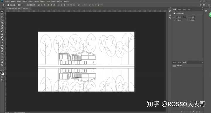
Task: Select the Dodge tool
Action: (2, 48)
